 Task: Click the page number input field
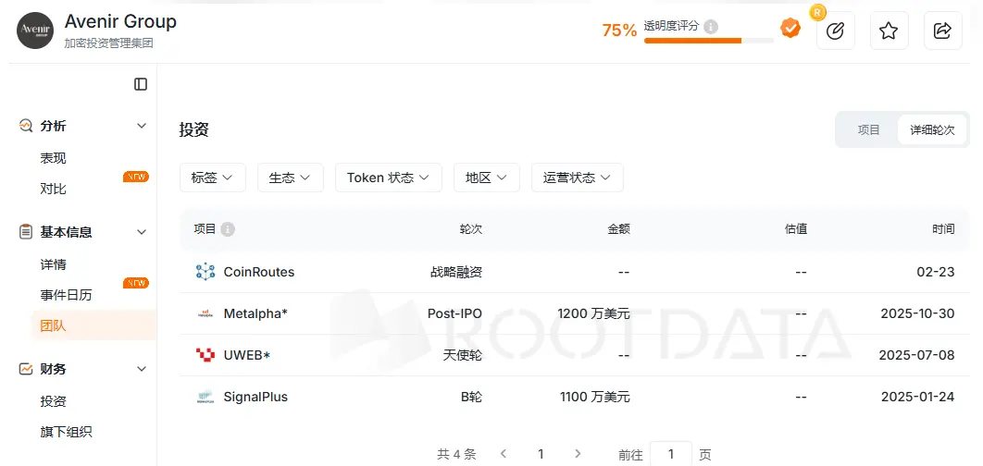click(670, 454)
